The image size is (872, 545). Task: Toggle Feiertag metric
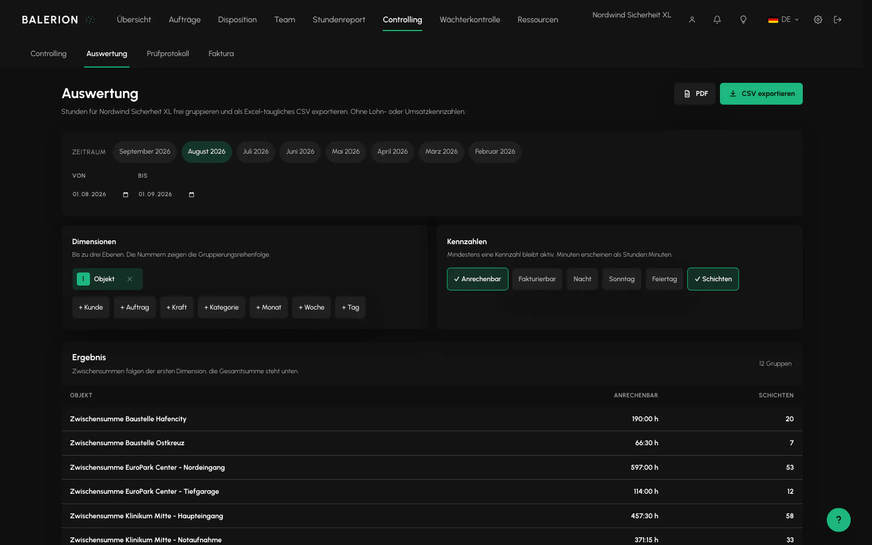[x=664, y=279]
